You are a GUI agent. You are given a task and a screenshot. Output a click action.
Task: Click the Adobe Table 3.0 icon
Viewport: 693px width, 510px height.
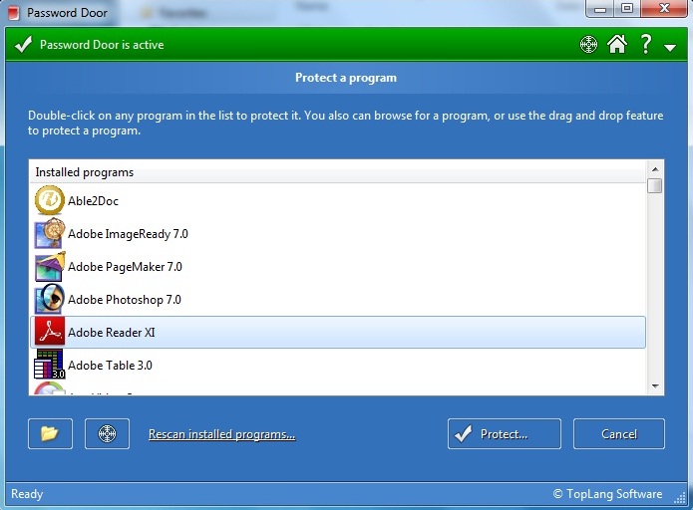pos(50,365)
